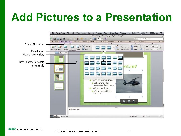Click the Click to add notes area
The image size is (181, 136).
point(115,111)
